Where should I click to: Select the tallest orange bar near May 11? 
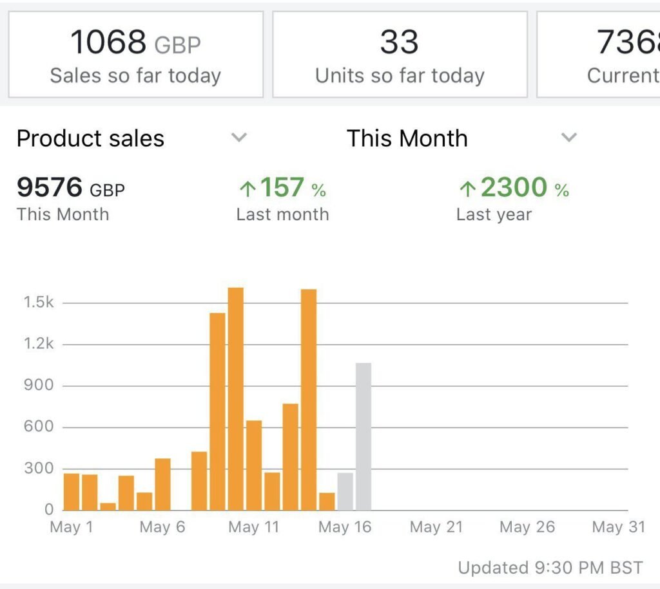tap(236, 399)
